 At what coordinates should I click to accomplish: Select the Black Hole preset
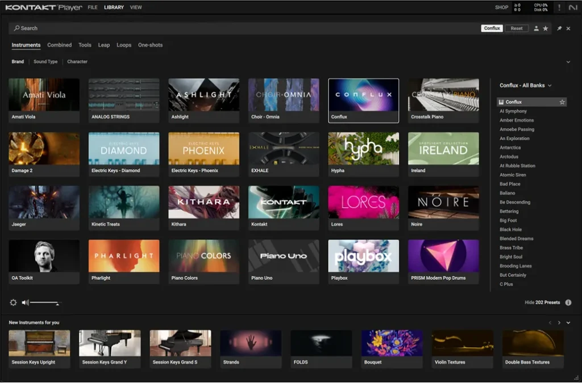[510, 230]
